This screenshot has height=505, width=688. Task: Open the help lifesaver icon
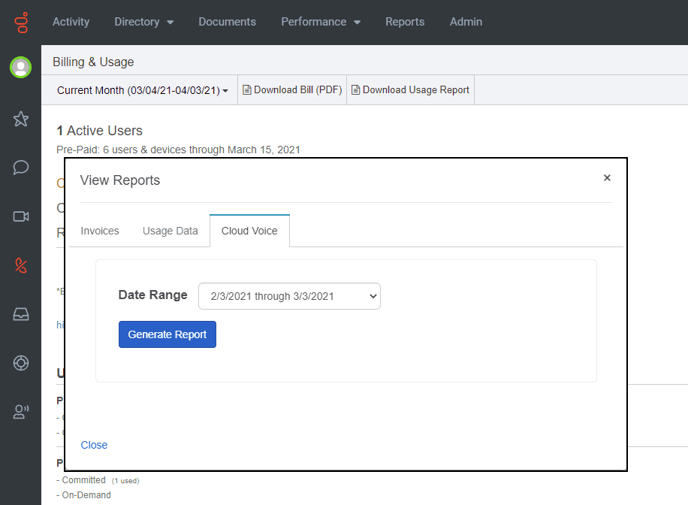[21, 363]
